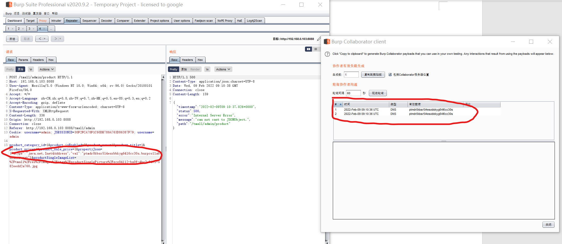Open the 帮助 menu

tap(55, 13)
